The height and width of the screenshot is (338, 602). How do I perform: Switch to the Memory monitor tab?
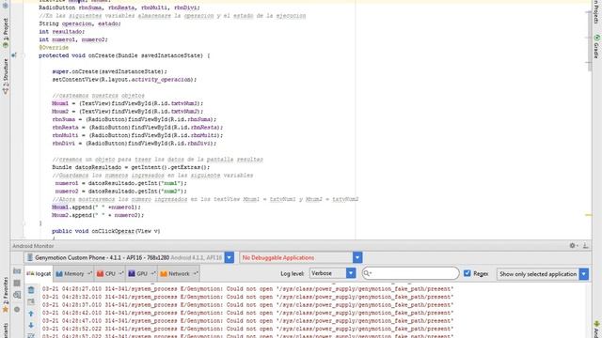click(73, 273)
